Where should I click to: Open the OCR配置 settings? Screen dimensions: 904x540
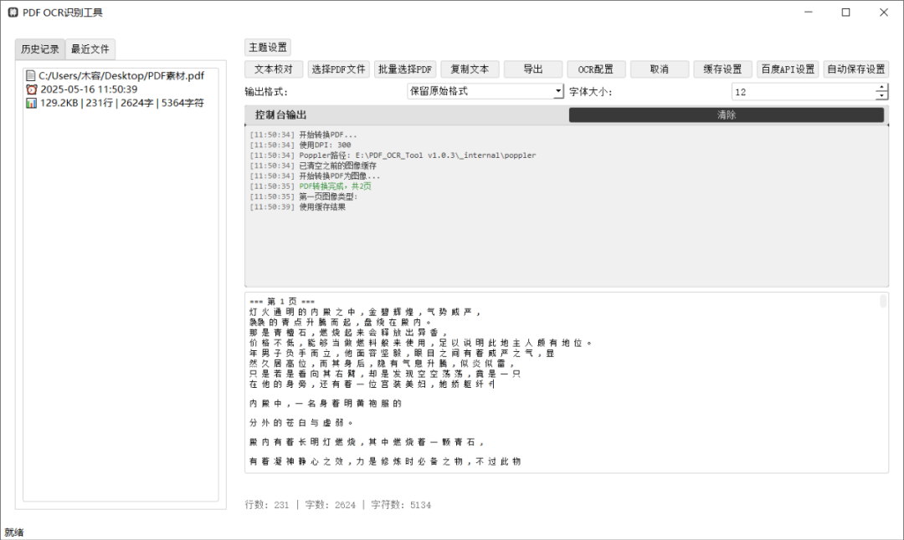click(596, 69)
